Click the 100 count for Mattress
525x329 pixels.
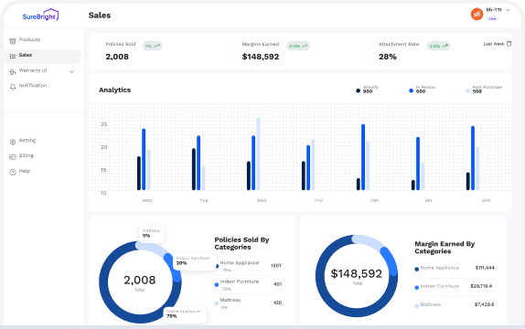point(277,302)
